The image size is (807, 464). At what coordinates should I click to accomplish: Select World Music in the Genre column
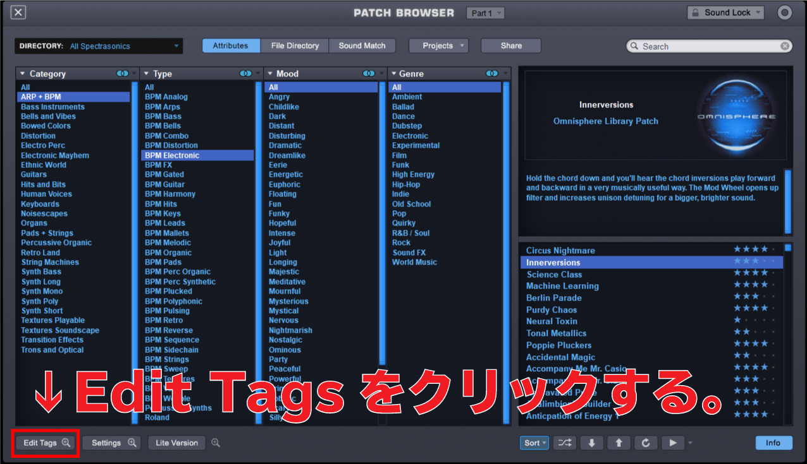(414, 262)
